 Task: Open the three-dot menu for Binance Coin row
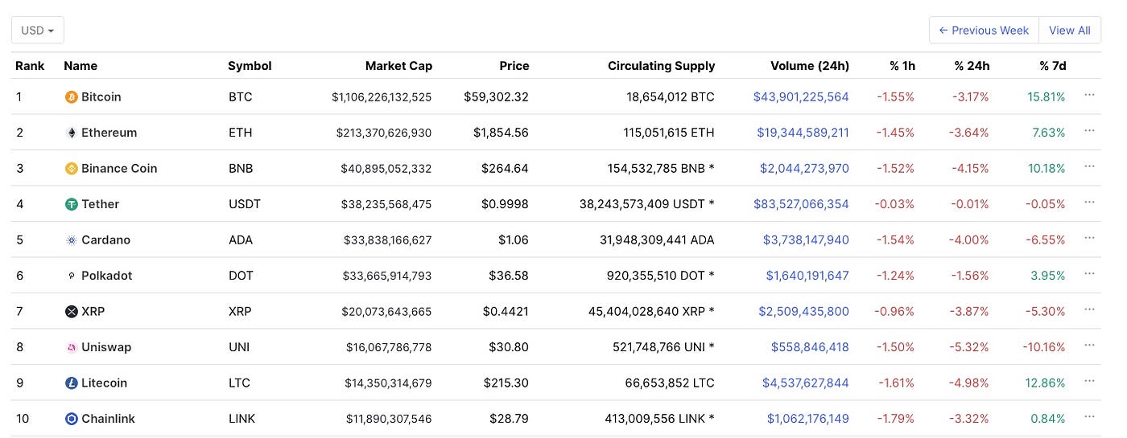pos(1089,166)
